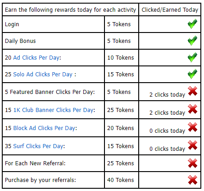Screen dimensions: 204x191
Task: Click the green checkmark for Daily Bonus
Action: click(192, 41)
